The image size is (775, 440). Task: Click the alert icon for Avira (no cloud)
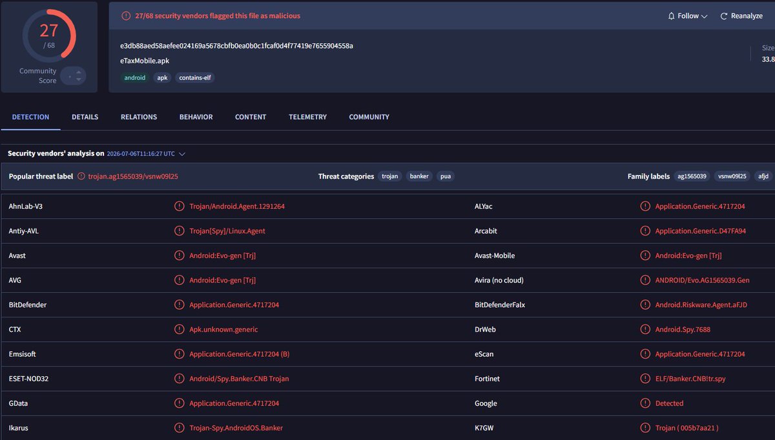point(645,280)
